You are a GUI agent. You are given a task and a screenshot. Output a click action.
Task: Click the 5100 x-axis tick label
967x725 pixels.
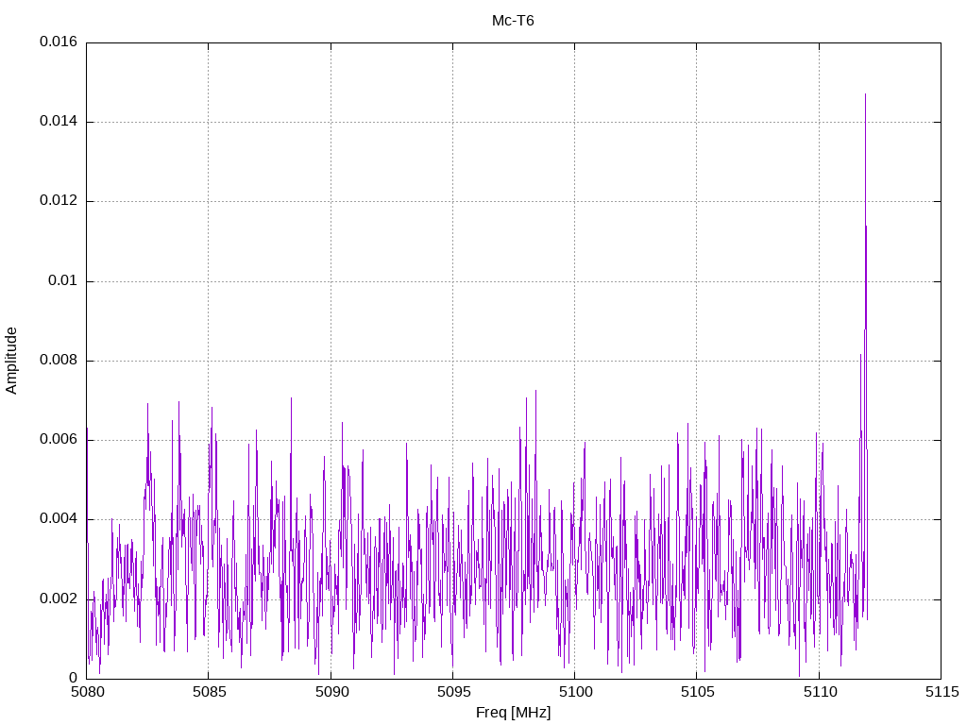click(x=574, y=693)
